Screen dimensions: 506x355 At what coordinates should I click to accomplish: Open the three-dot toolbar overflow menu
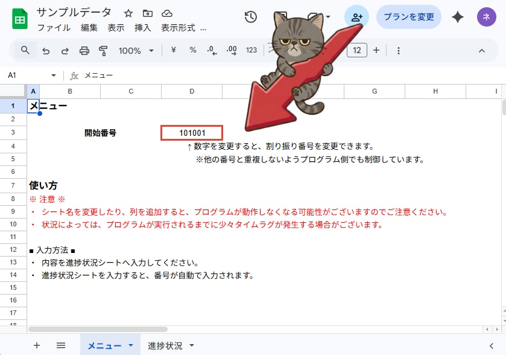click(x=399, y=51)
